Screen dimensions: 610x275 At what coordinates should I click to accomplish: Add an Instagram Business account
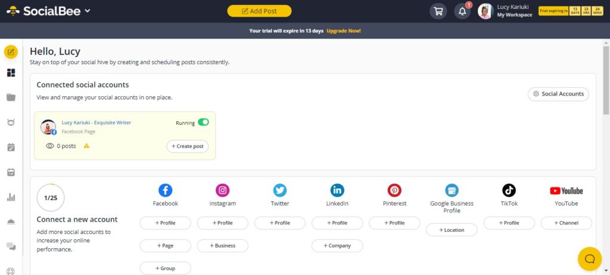pyautogui.click(x=222, y=245)
